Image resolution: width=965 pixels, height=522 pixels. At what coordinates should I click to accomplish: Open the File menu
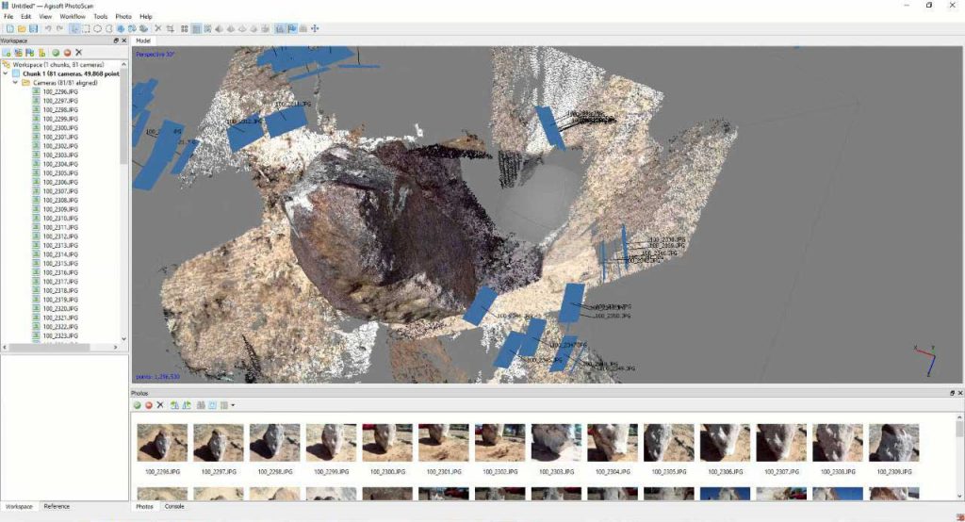(x=8, y=17)
